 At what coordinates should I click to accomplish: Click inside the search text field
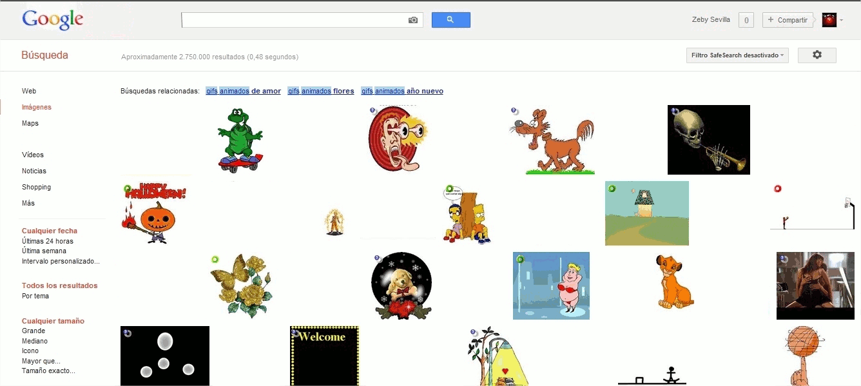(294, 20)
